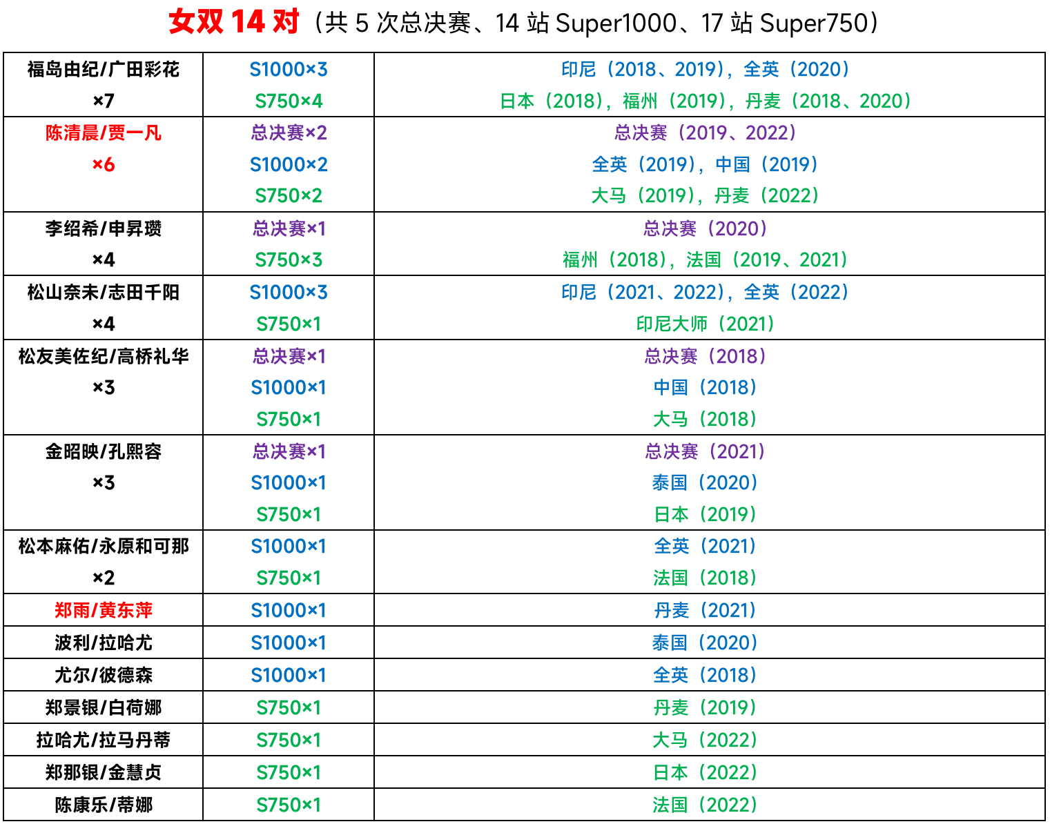The width and height of the screenshot is (1050, 824).
Task: Click '丹麦（2019）' text
Action: click(x=706, y=707)
